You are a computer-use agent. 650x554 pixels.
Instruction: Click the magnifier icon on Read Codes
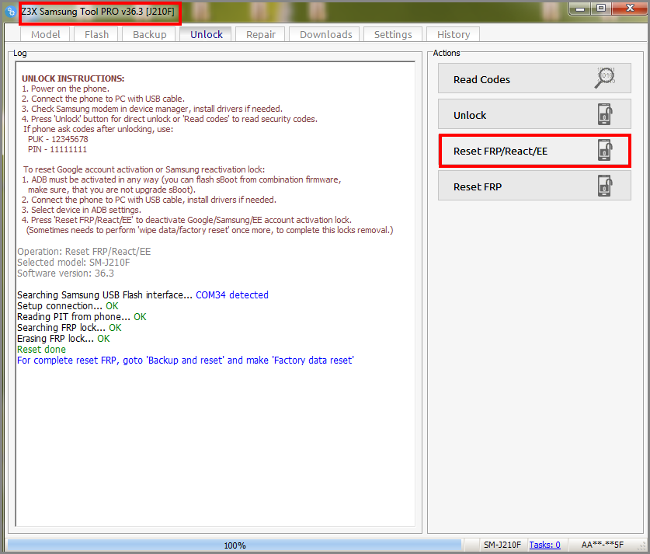pyautogui.click(x=605, y=78)
